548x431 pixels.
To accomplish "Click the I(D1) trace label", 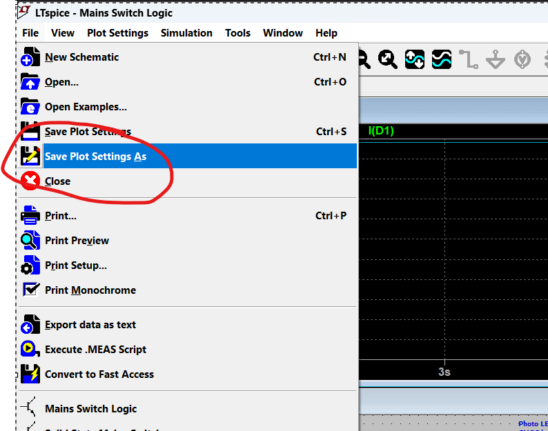I will [x=381, y=130].
